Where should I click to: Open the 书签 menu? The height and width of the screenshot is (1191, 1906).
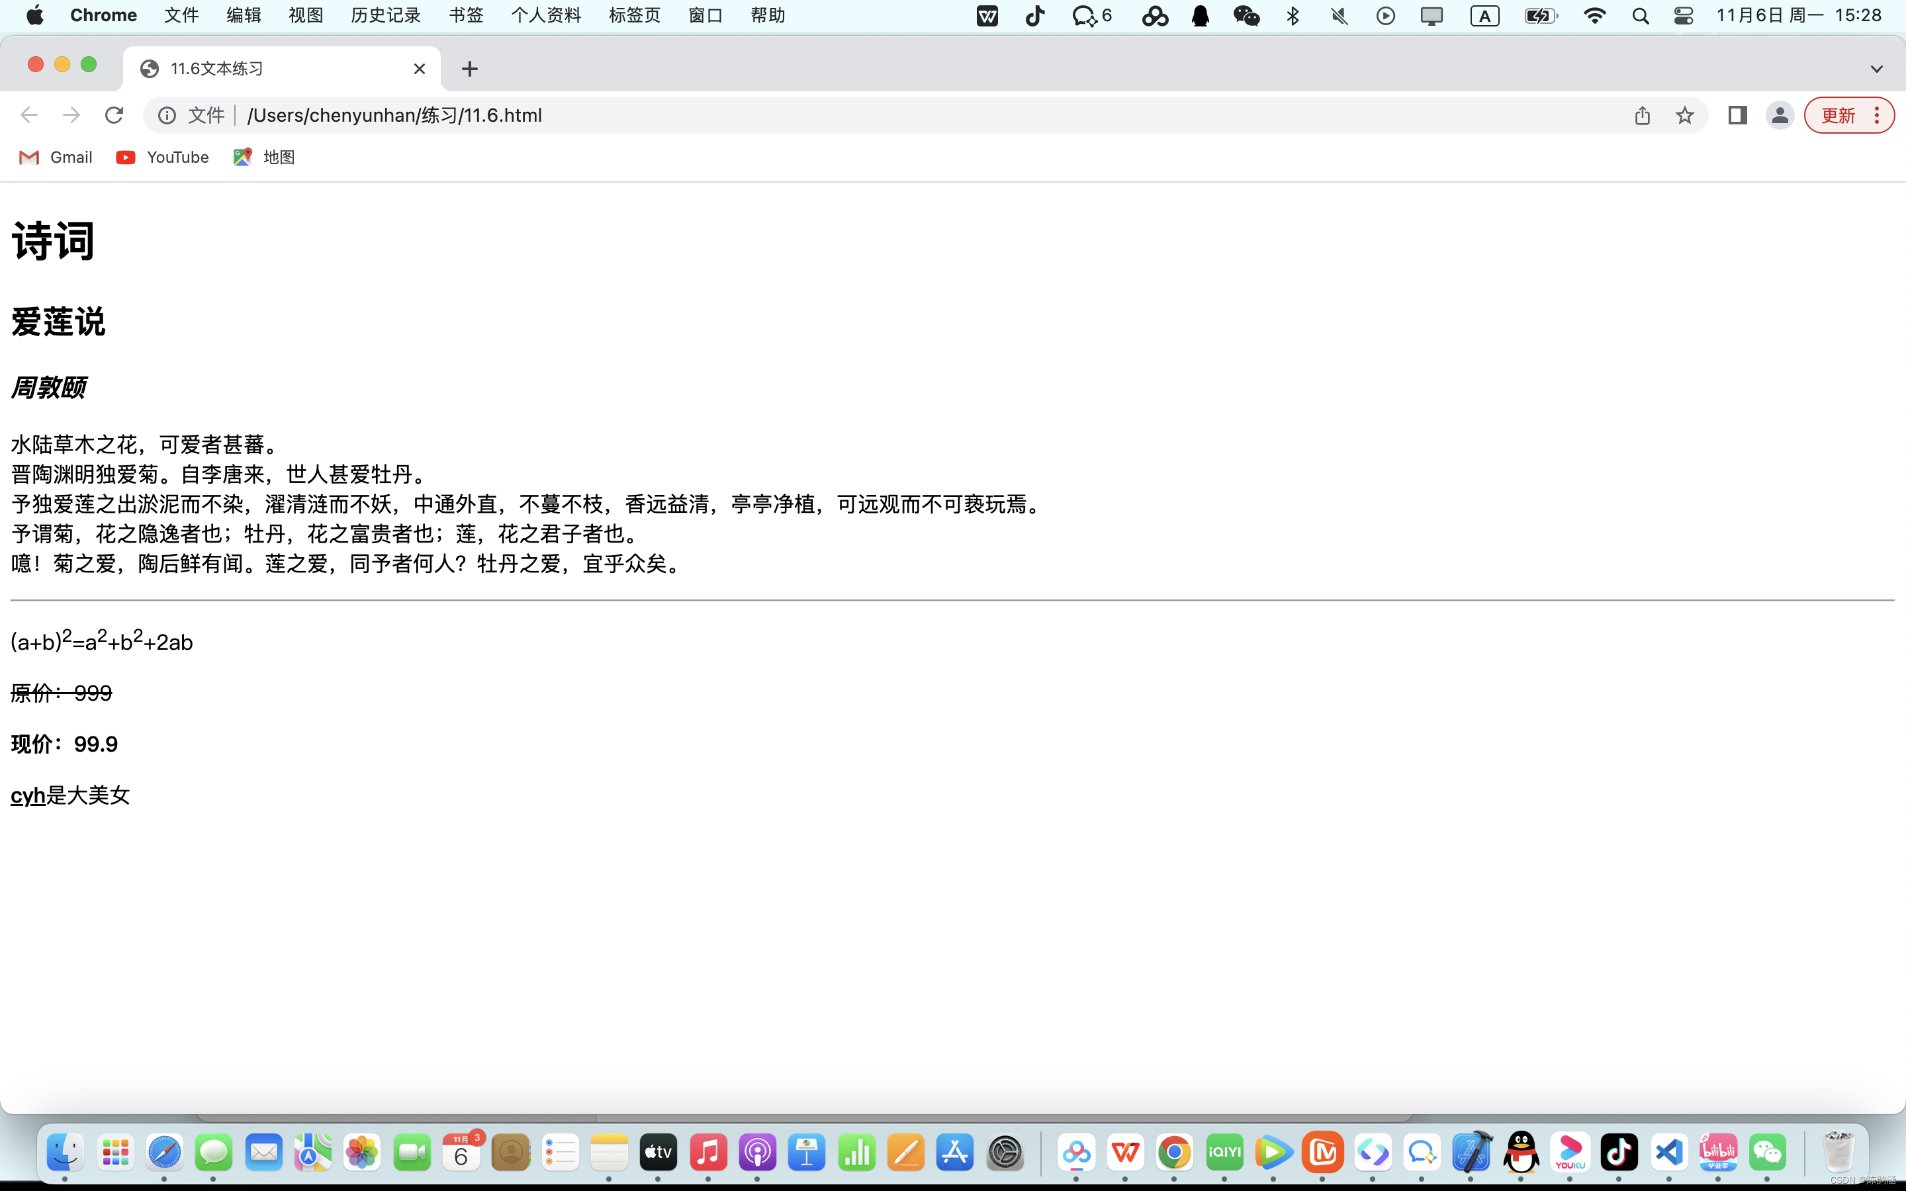pyautogui.click(x=465, y=16)
